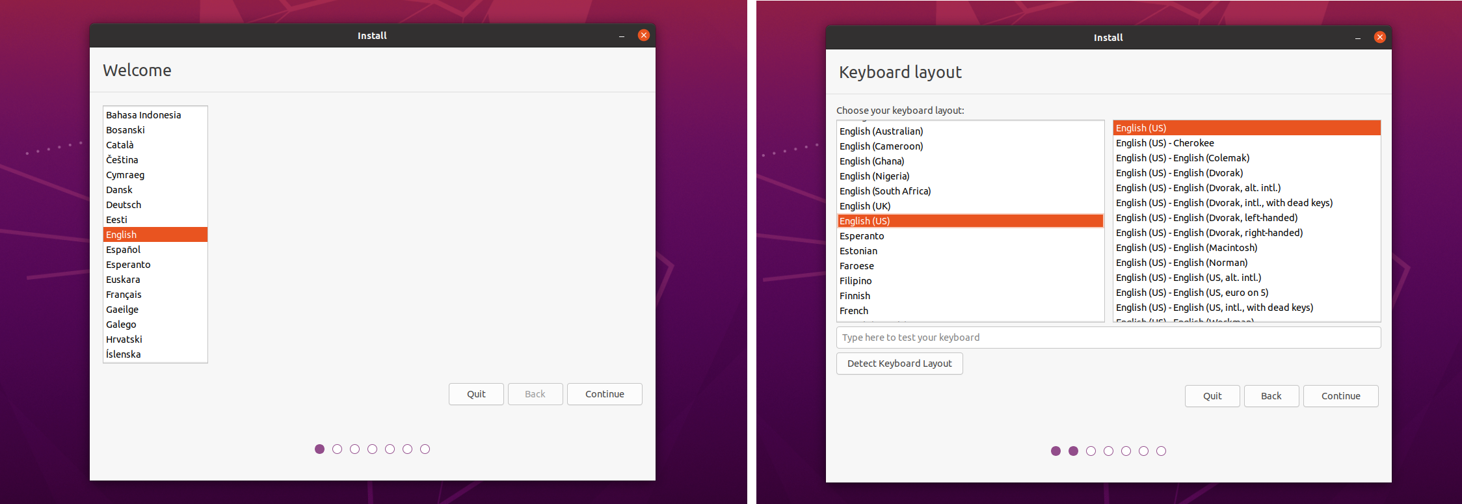Close the Keyboard layout Install window

(1380, 37)
